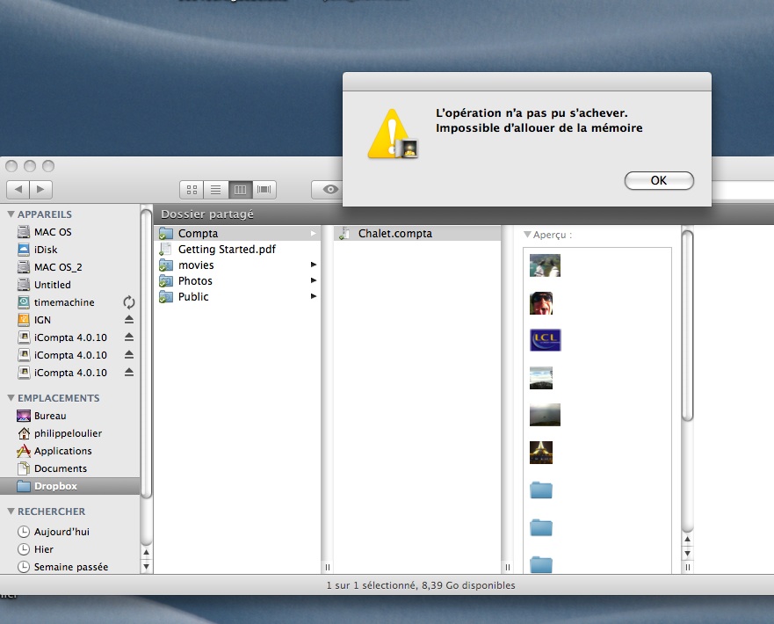Viewport: 774px width, 624px height.
Task: Click the Quick Look eye button
Action: [329, 190]
